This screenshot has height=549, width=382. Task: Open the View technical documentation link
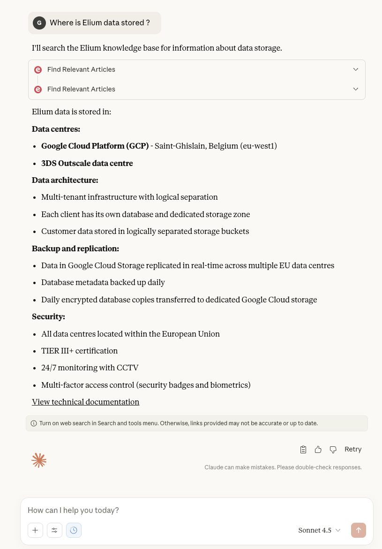tap(85, 402)
